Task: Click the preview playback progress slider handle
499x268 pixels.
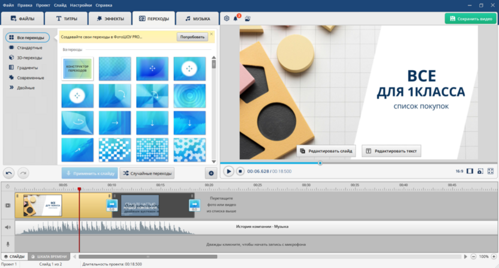Action: coord(320,162)
